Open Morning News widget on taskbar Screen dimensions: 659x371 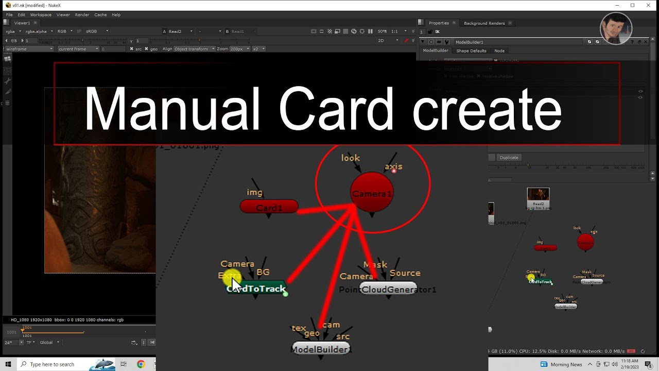point(562,364)
